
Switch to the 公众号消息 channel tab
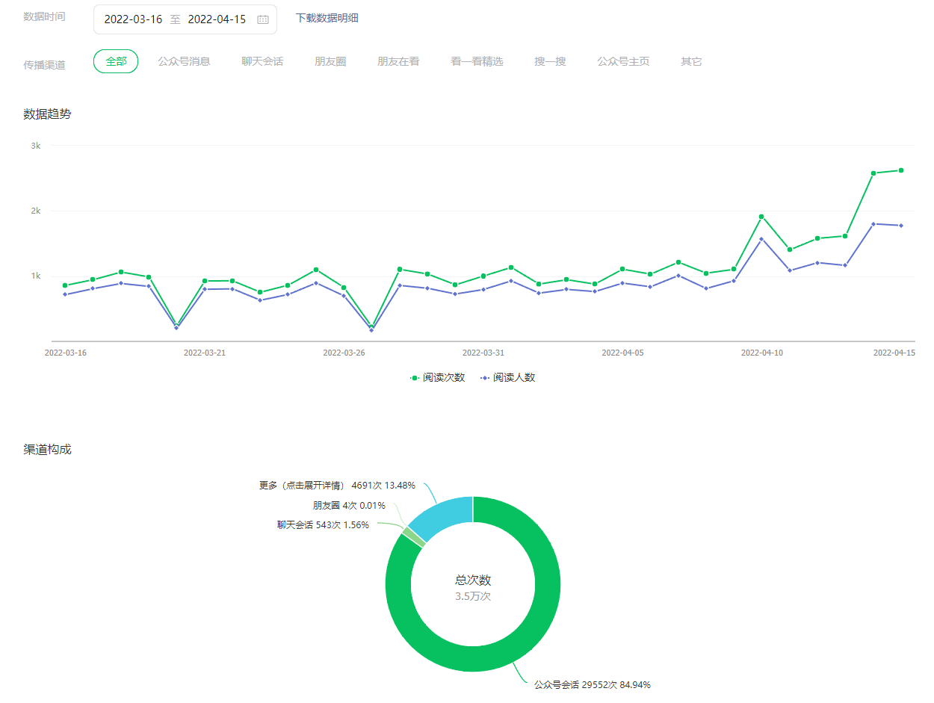coord(184,61)
